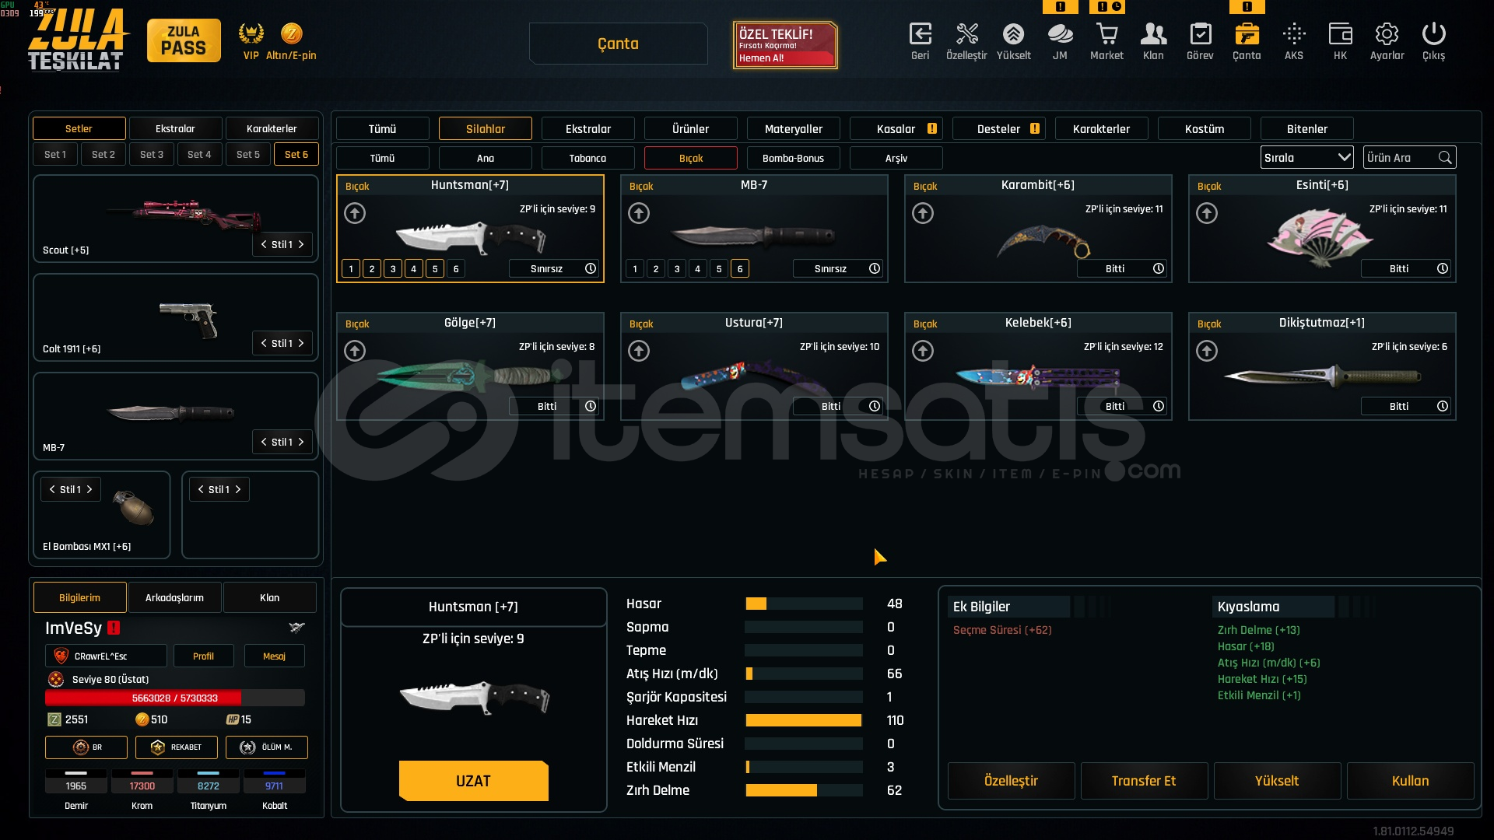Click the search magnifier in Ürün Ara
1494x840 pixels.
1445,158
